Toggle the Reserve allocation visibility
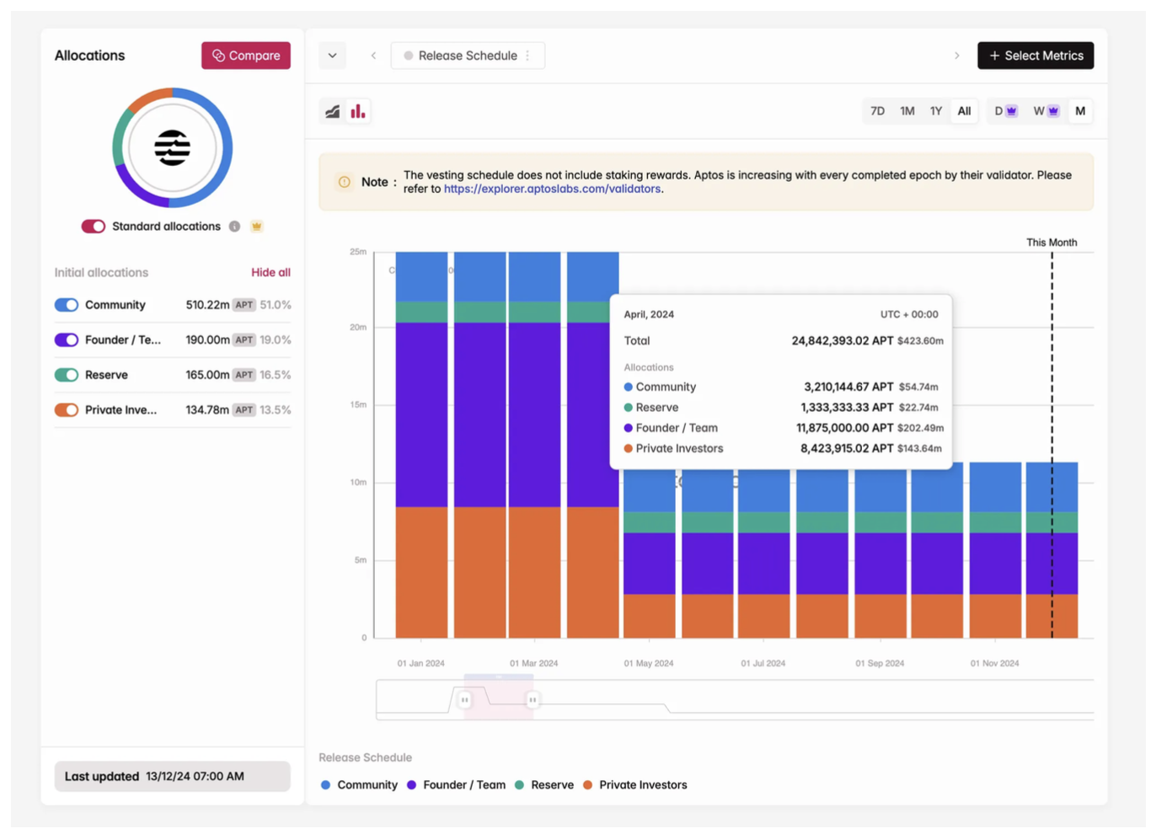1151x834 pixels. (x=67, y=375)
